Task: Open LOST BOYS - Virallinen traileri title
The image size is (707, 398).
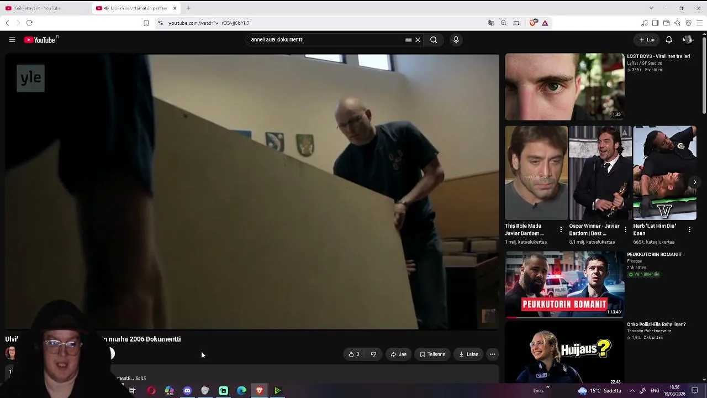Action: (658, 56)
